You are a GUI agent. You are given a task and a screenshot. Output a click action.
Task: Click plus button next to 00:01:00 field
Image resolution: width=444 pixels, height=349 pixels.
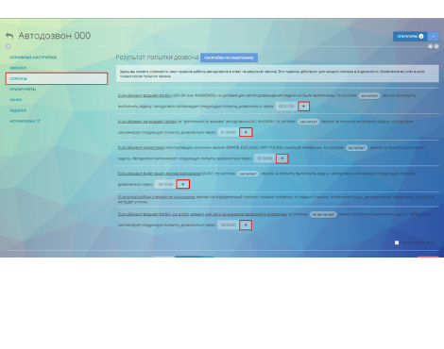pos(303,107)
